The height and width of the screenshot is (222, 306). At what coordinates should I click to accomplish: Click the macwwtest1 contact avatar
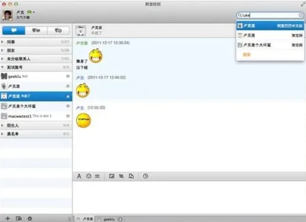(4, 116)
